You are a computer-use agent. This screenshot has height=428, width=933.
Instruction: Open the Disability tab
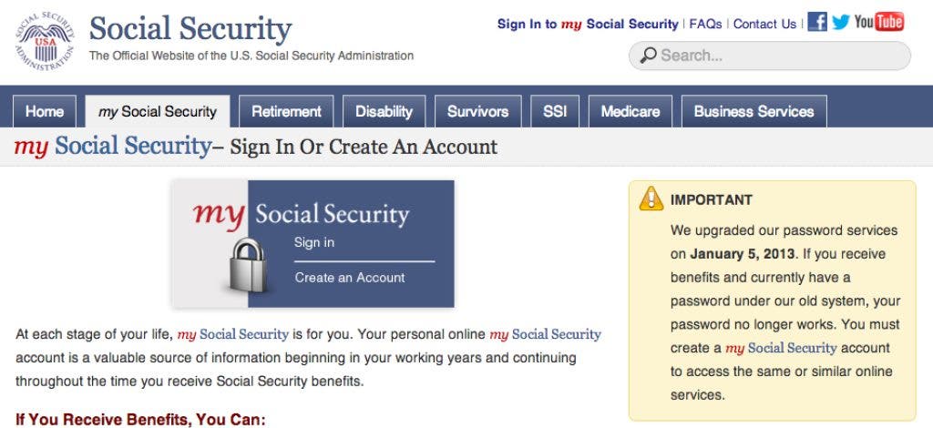pyautogui.click(x=384, y=112)
